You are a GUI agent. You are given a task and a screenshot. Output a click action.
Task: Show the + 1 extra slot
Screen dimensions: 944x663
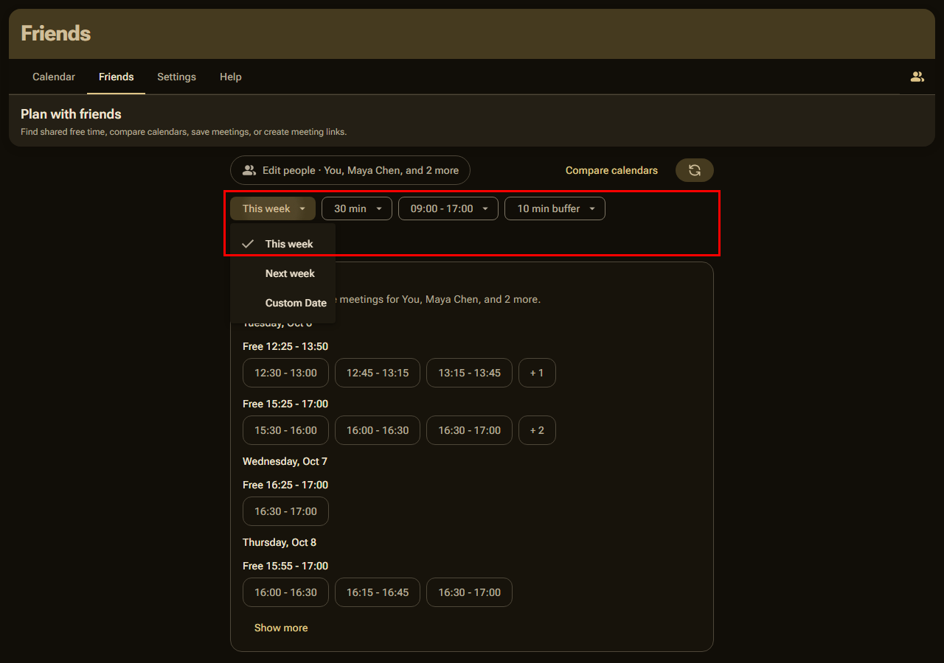click(x=537, y=373)
